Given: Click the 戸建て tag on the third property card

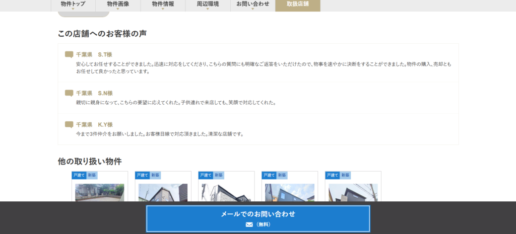Looking at the screenshot, I should [206, 175].
